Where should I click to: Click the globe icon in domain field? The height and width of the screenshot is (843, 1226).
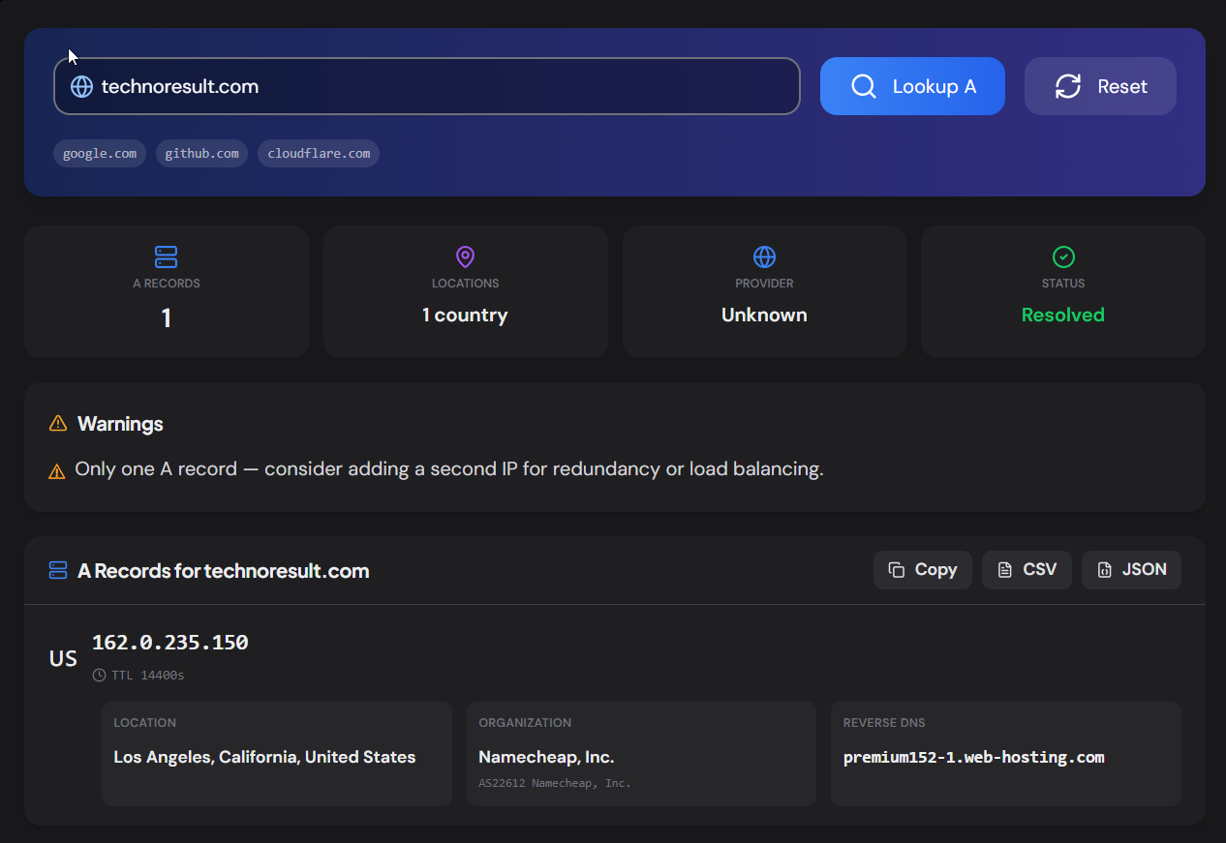point(82,86)
